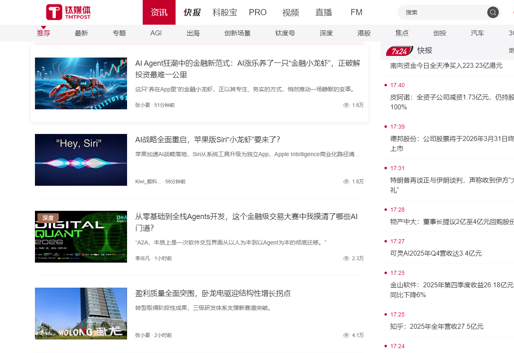Click the 7x24 快报 badge icon
The width and height of the screenshot is (514, 353).
[x=399, y=51]
